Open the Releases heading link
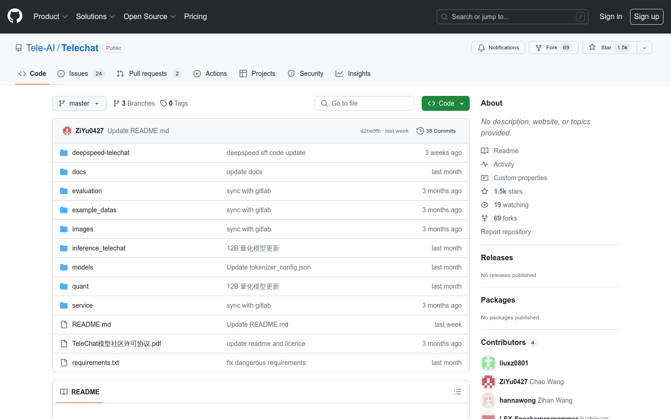 tap(497, 257)
